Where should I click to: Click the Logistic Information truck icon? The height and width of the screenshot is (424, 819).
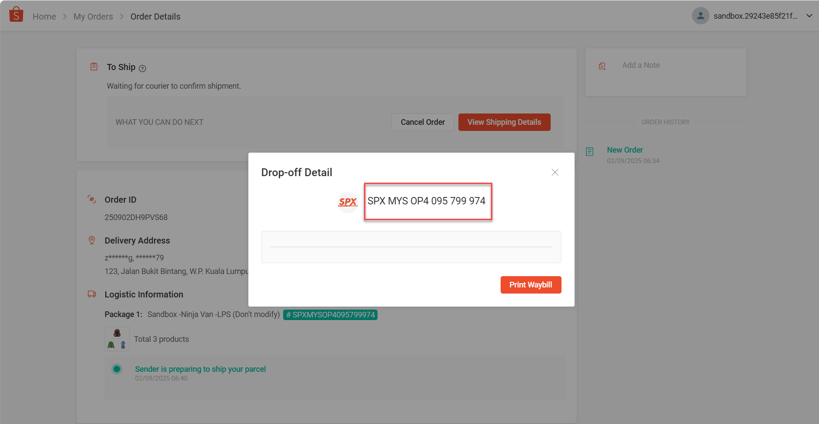coord(92,294)
